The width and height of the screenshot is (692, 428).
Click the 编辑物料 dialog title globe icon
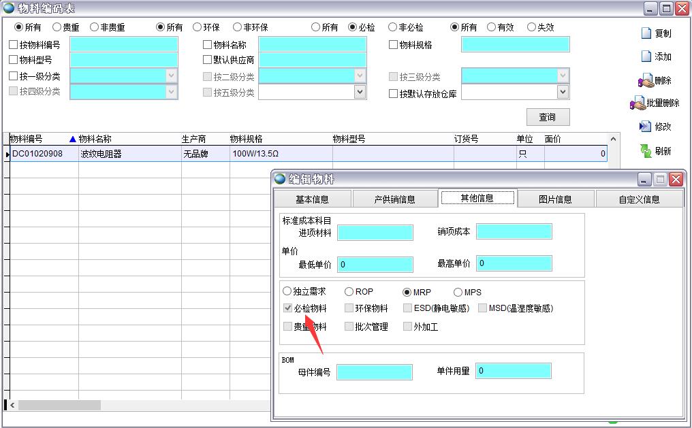click(x=280, y=179)
